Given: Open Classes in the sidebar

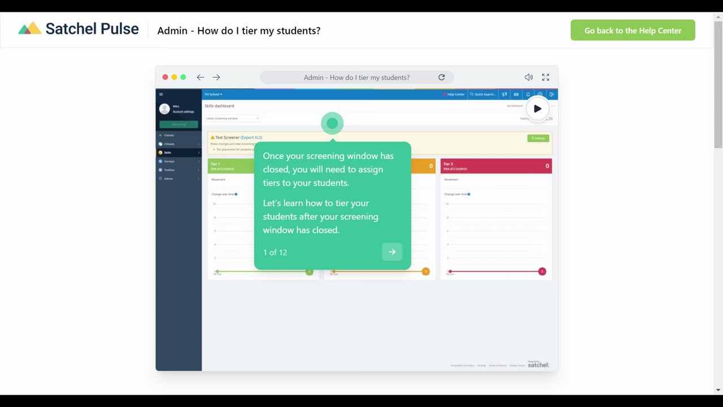Looking at the screenshot, I should (178, 135).
